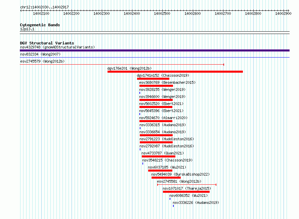This screenshot has height=219, width=299.
Task: Click the nsv5494039 red variant bar
Action: (x=166, y=178)
